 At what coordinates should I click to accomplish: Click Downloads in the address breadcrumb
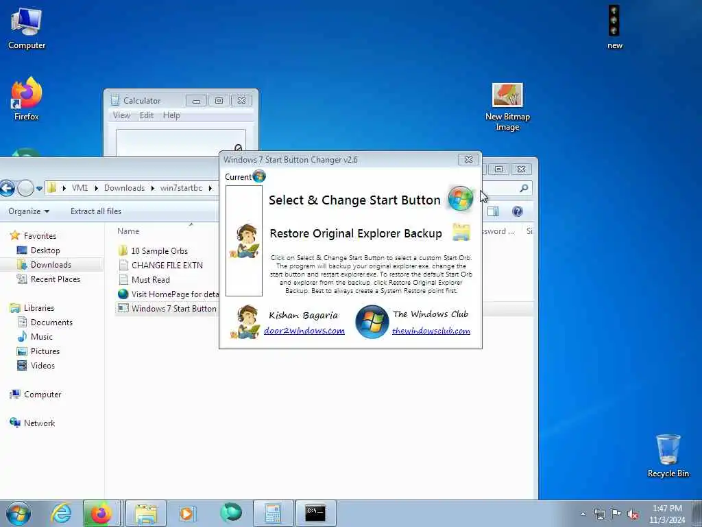pos(125,188)
